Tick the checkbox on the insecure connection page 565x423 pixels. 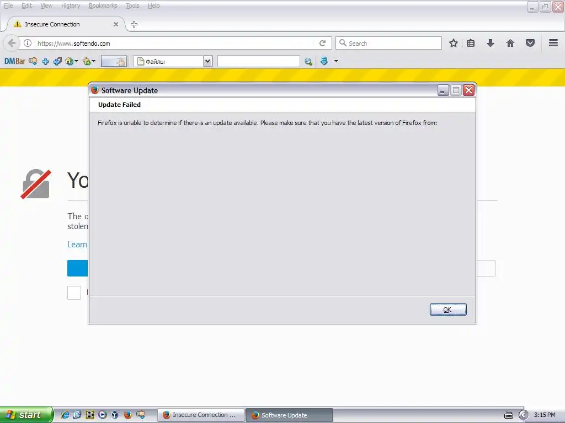point(74,292)
